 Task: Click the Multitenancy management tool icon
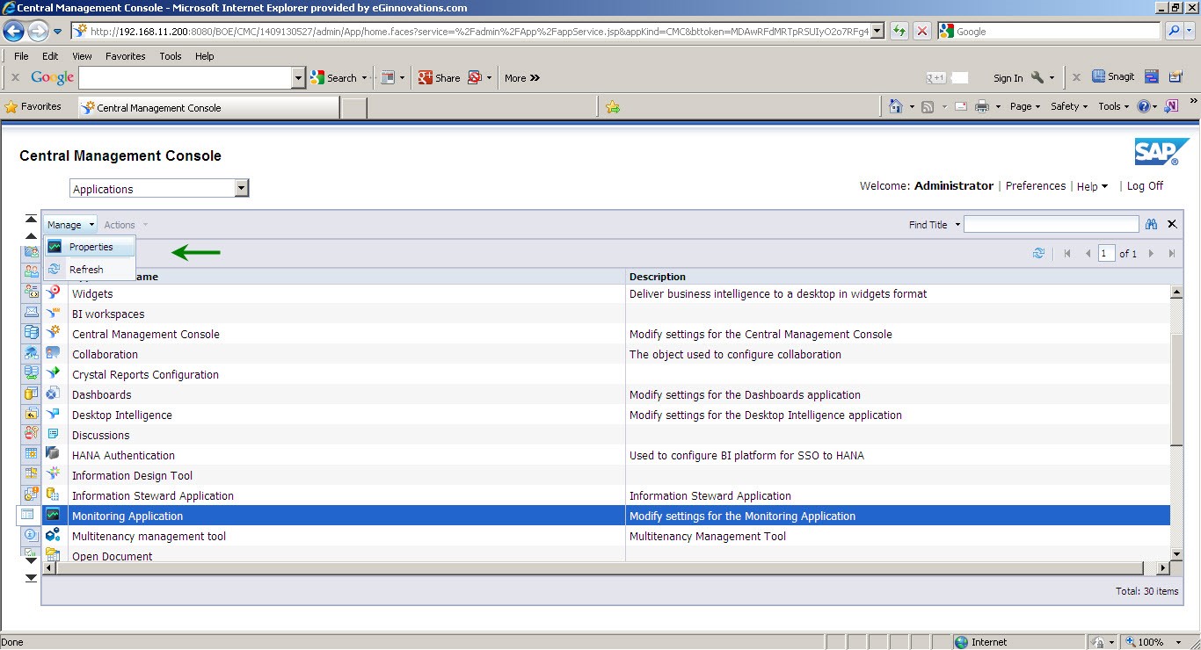pos(54,535)
